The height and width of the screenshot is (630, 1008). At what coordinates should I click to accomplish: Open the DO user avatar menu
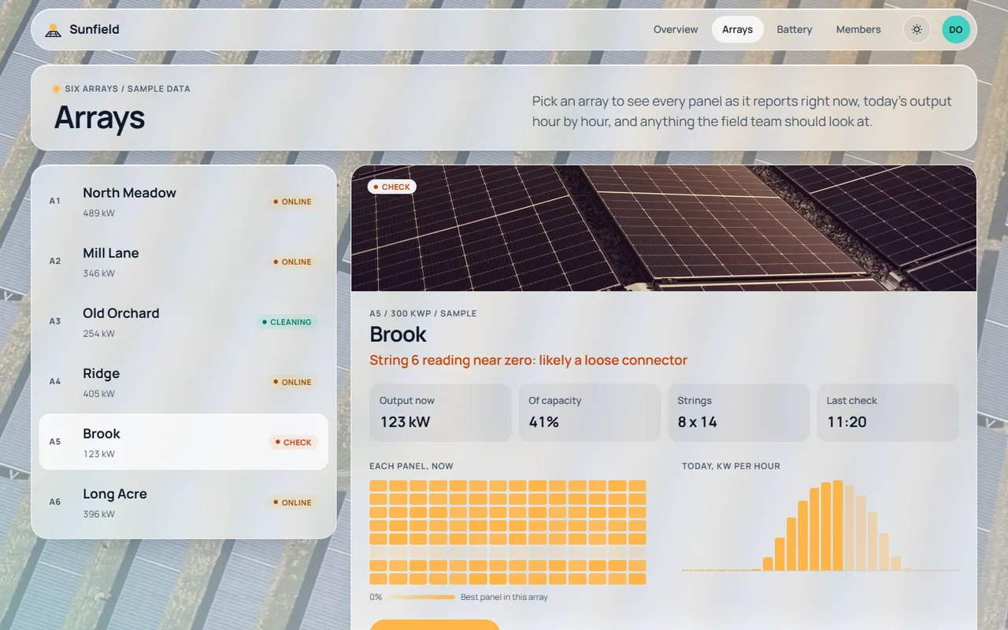(956, 30)
